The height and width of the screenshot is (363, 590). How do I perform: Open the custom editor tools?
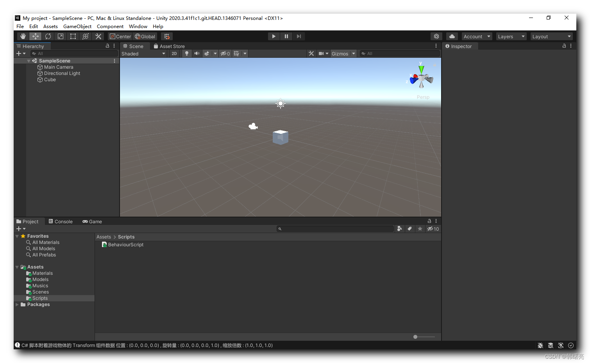point(98,36)
